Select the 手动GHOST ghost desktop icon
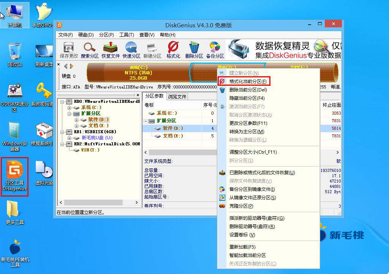389x274 pixels. point(43,15)
